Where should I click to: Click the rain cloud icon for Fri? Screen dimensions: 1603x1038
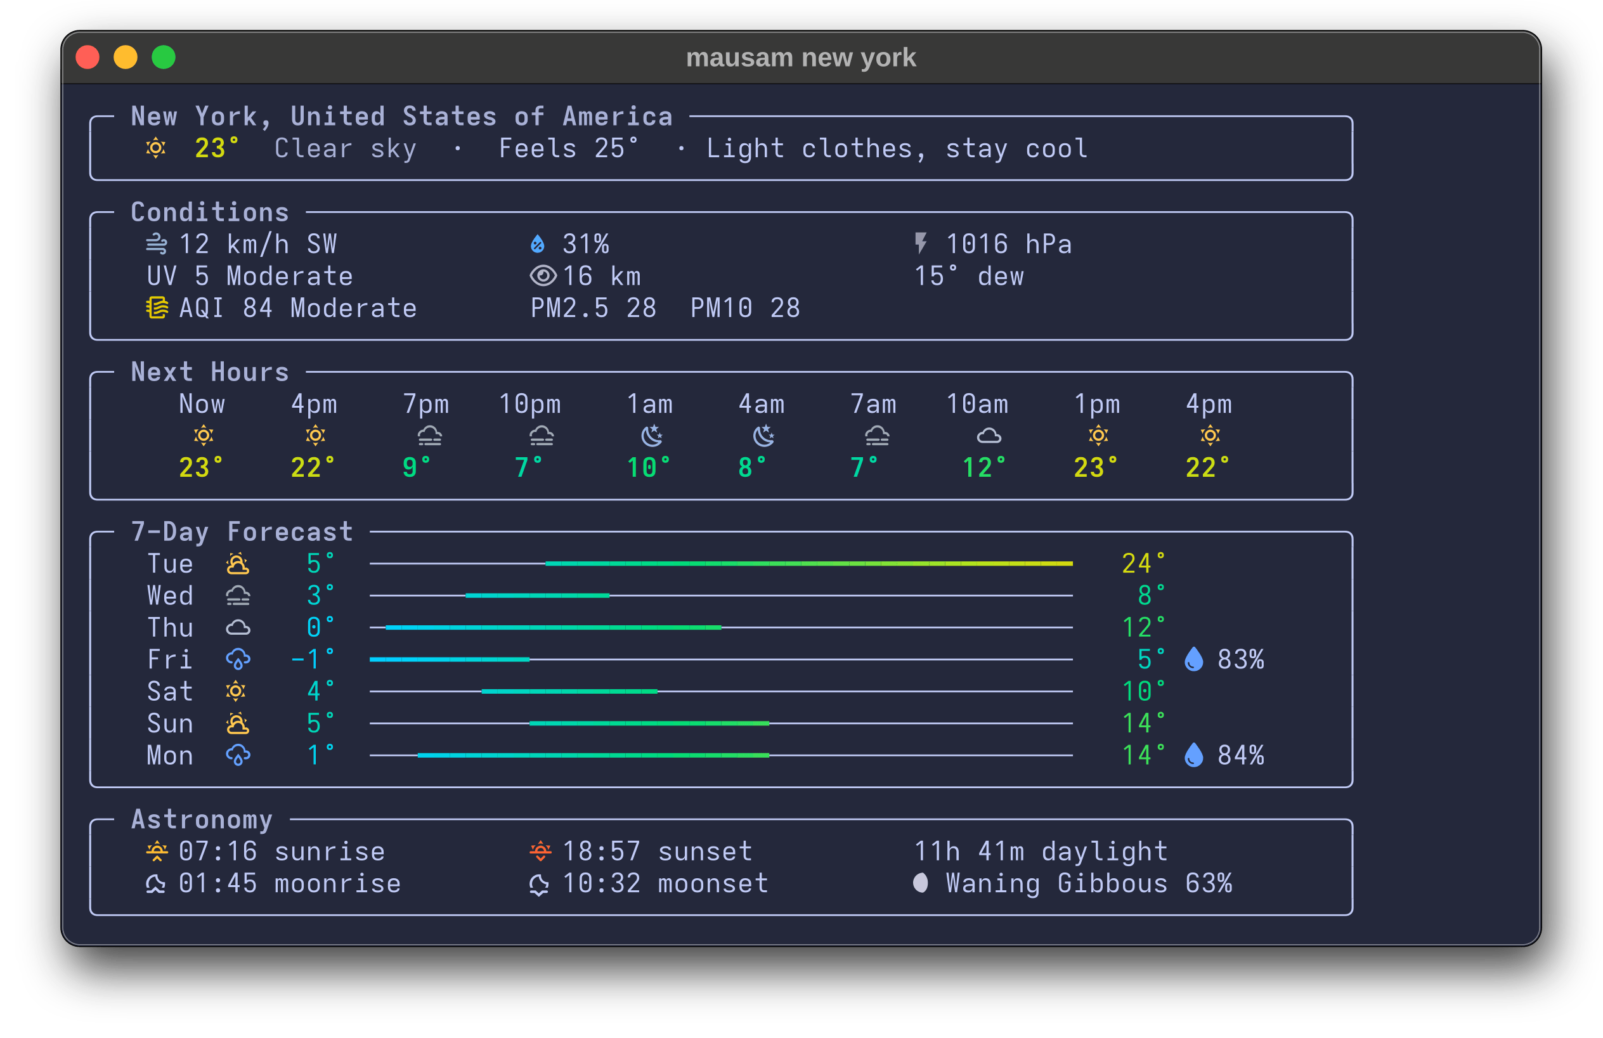[238, 659]
